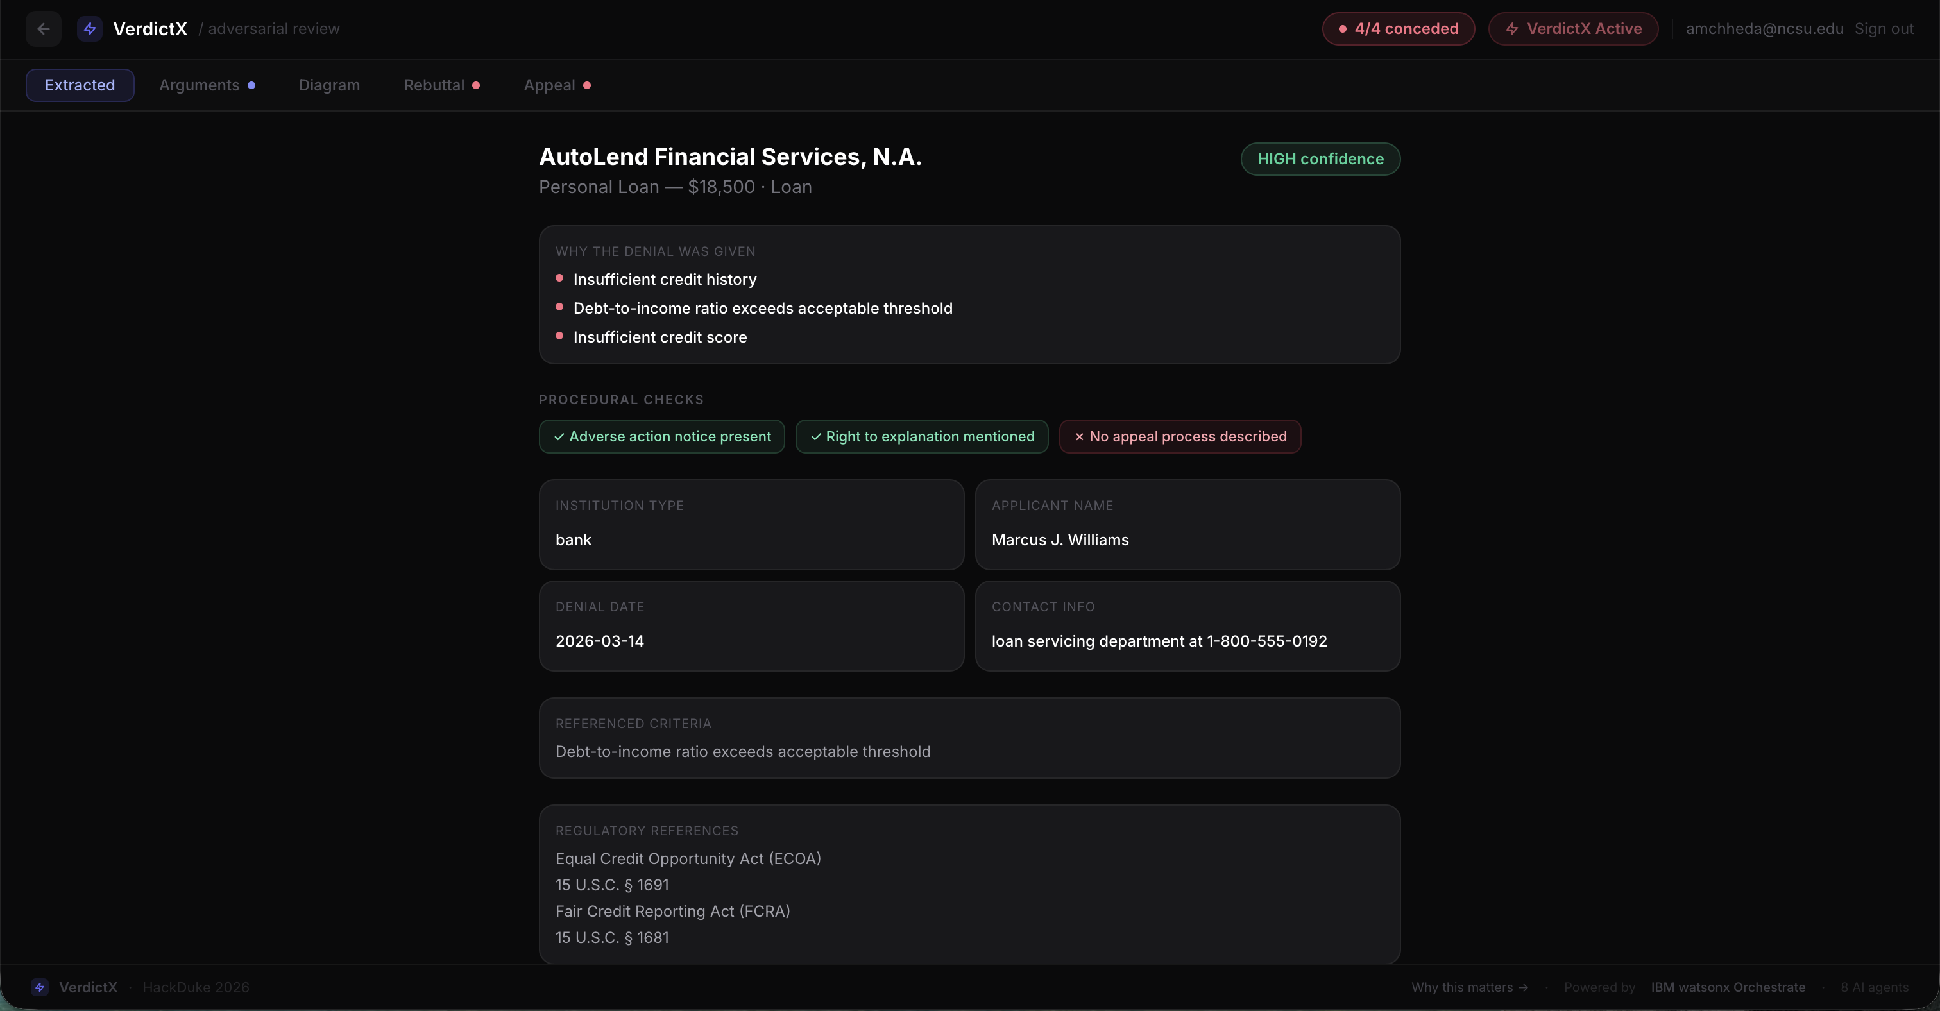Click the VerdictX lightning logo icon
The width and height of the screenshot is (1940, 1011).
pos(90,29)
